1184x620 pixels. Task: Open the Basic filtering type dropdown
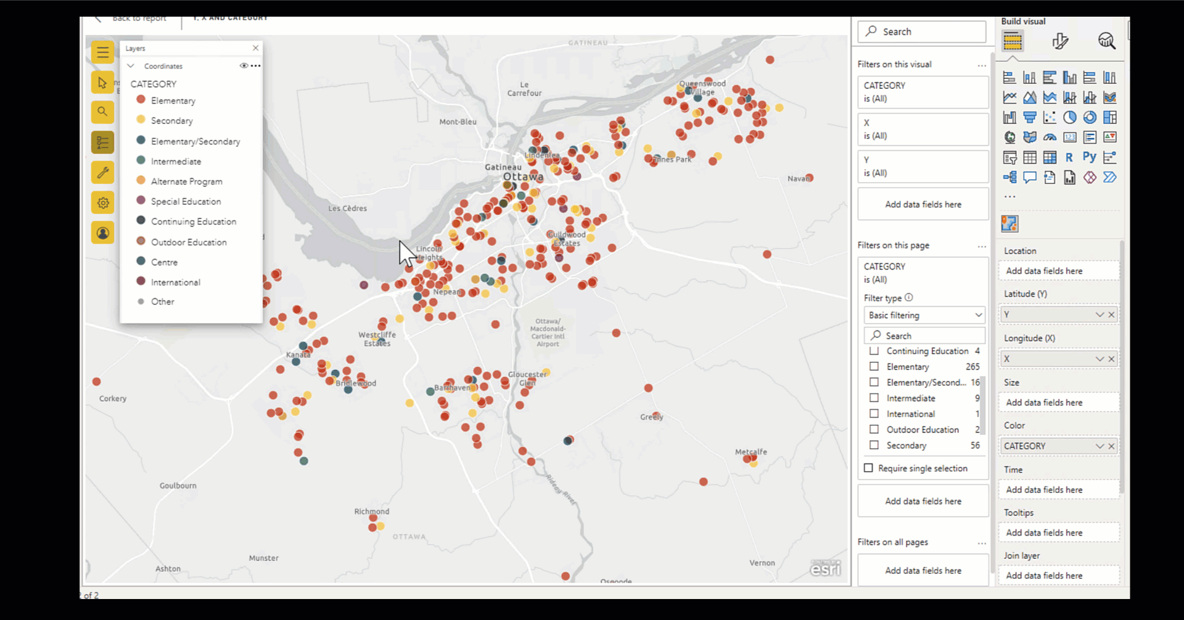[924, 315]
